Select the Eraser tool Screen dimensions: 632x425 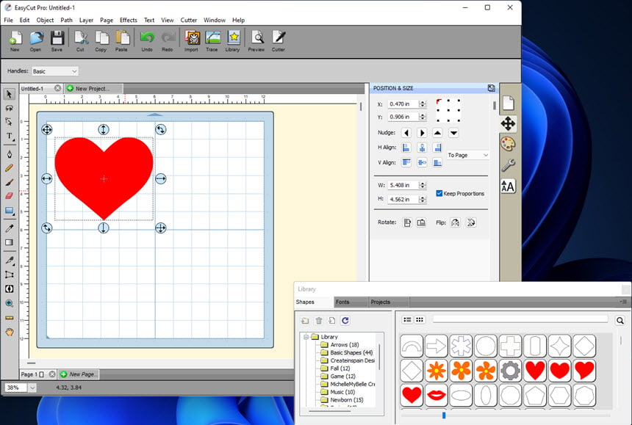(x=9, y=196)
